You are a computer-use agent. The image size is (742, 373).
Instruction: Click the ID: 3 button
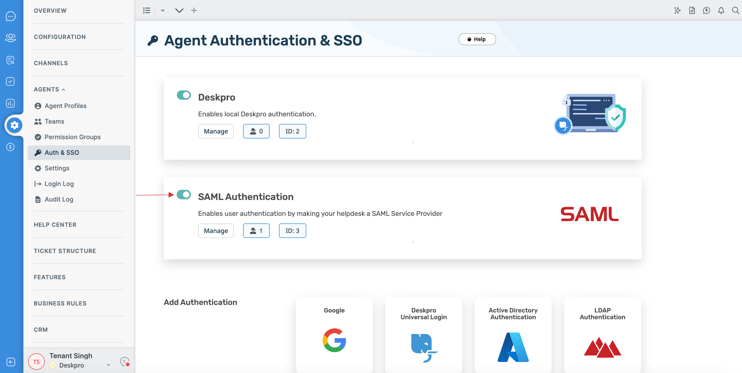[292, 231]
